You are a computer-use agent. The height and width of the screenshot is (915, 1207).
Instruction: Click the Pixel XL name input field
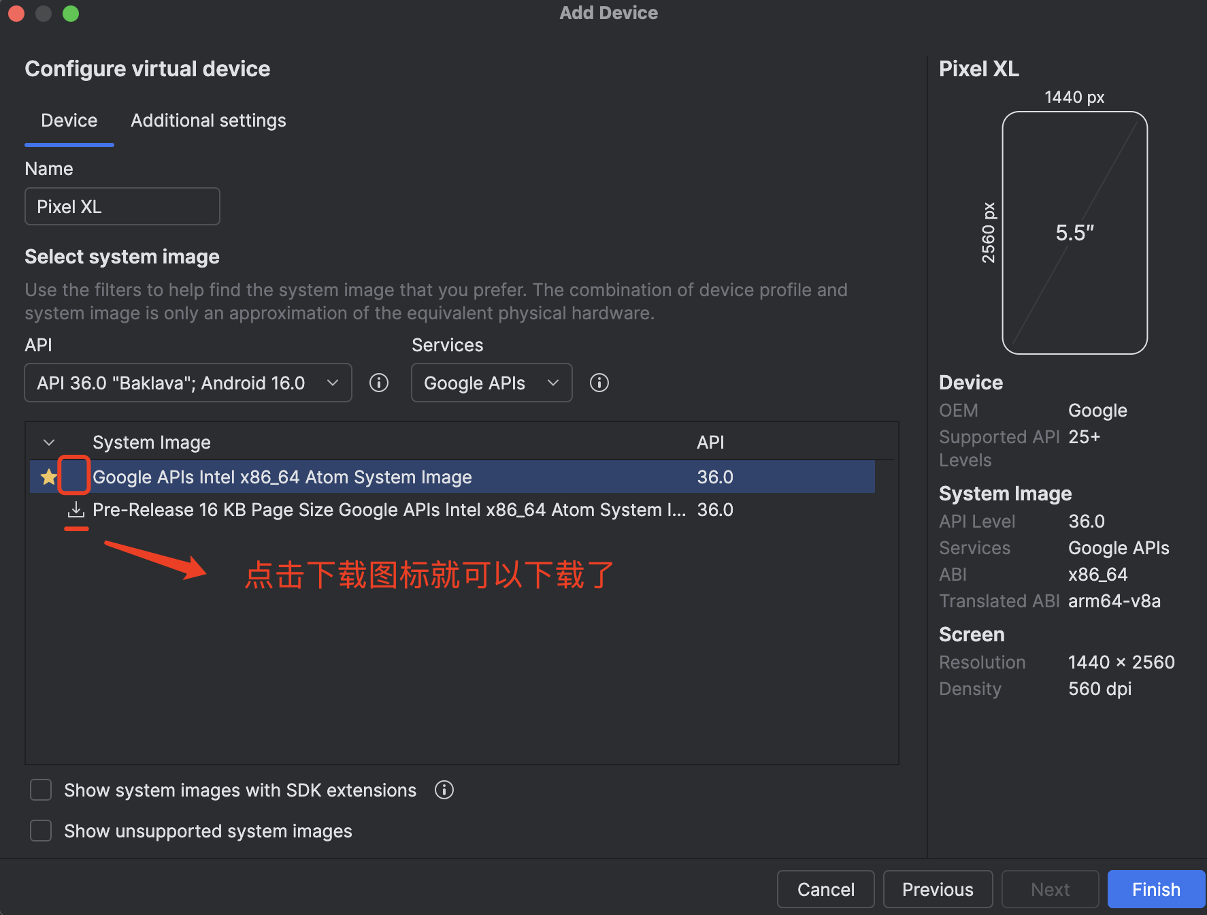[122, 206]
